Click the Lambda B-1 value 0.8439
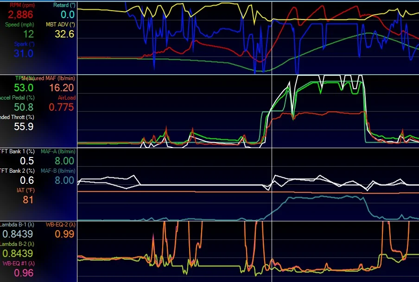This screenshot has width=419, height=282. point(18,234)
